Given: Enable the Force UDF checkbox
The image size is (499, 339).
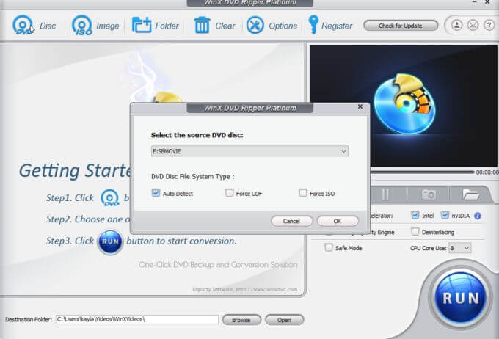Looking at the screenshot, I should (x=229, y=193).
